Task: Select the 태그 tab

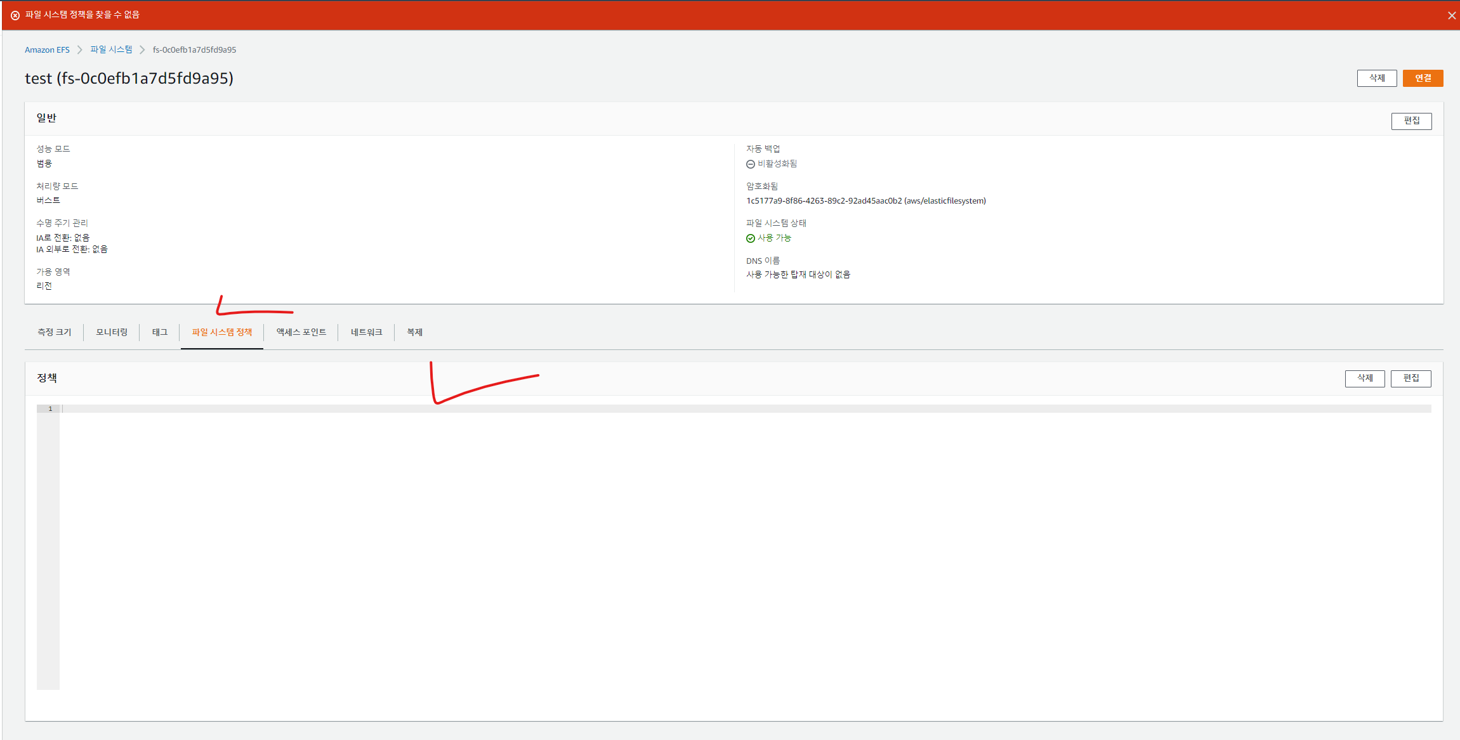Action: [x=160, y=332]
